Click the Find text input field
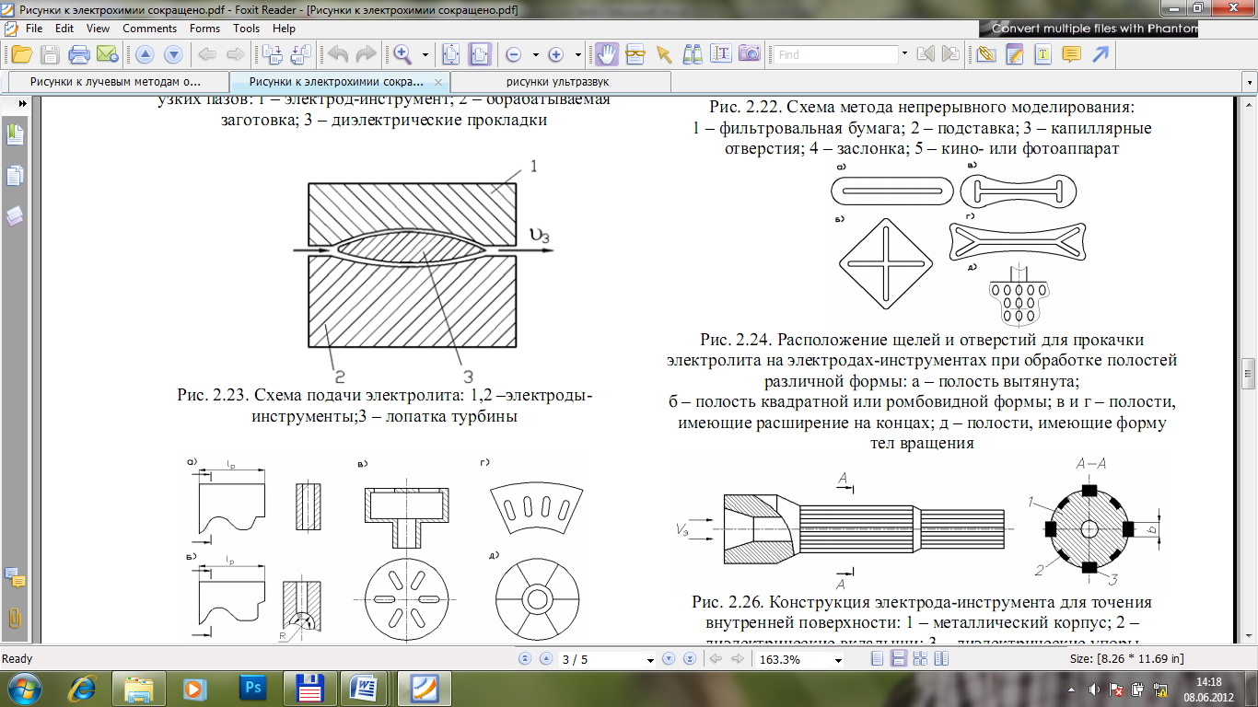Screen dimensions: 1258x707 pos(835,54)
